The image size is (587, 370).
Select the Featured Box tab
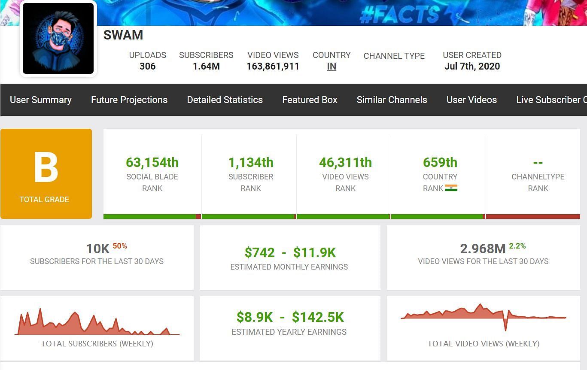point(310,100)
